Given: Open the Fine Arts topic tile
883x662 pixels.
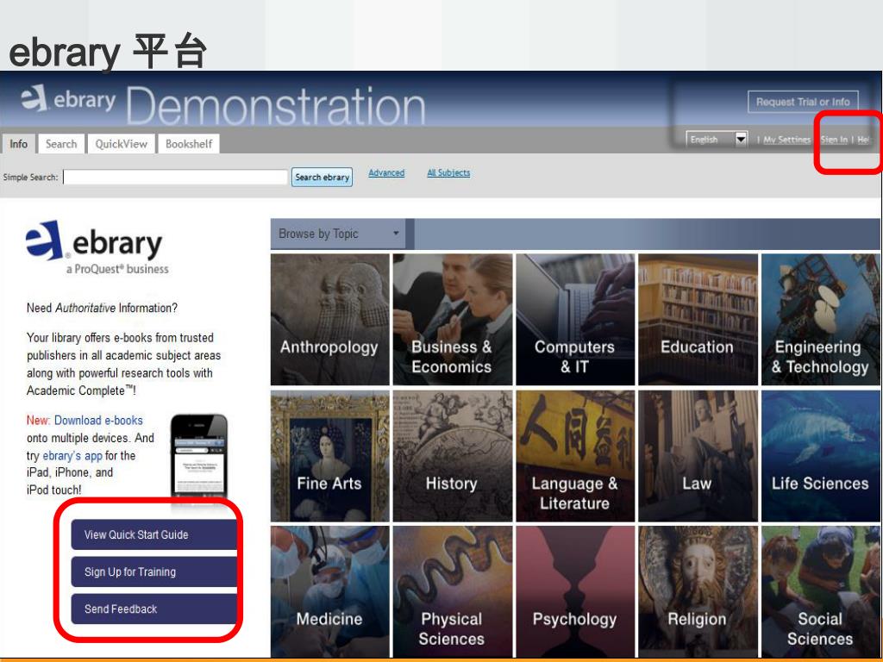Looking at the screenshot, I should (330, 456).
